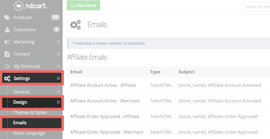Click subject of Affiliate Order Approved - Affiliate row

218,117
